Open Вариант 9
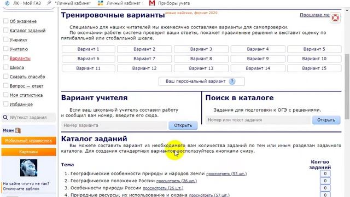 [x=258, y=59]
